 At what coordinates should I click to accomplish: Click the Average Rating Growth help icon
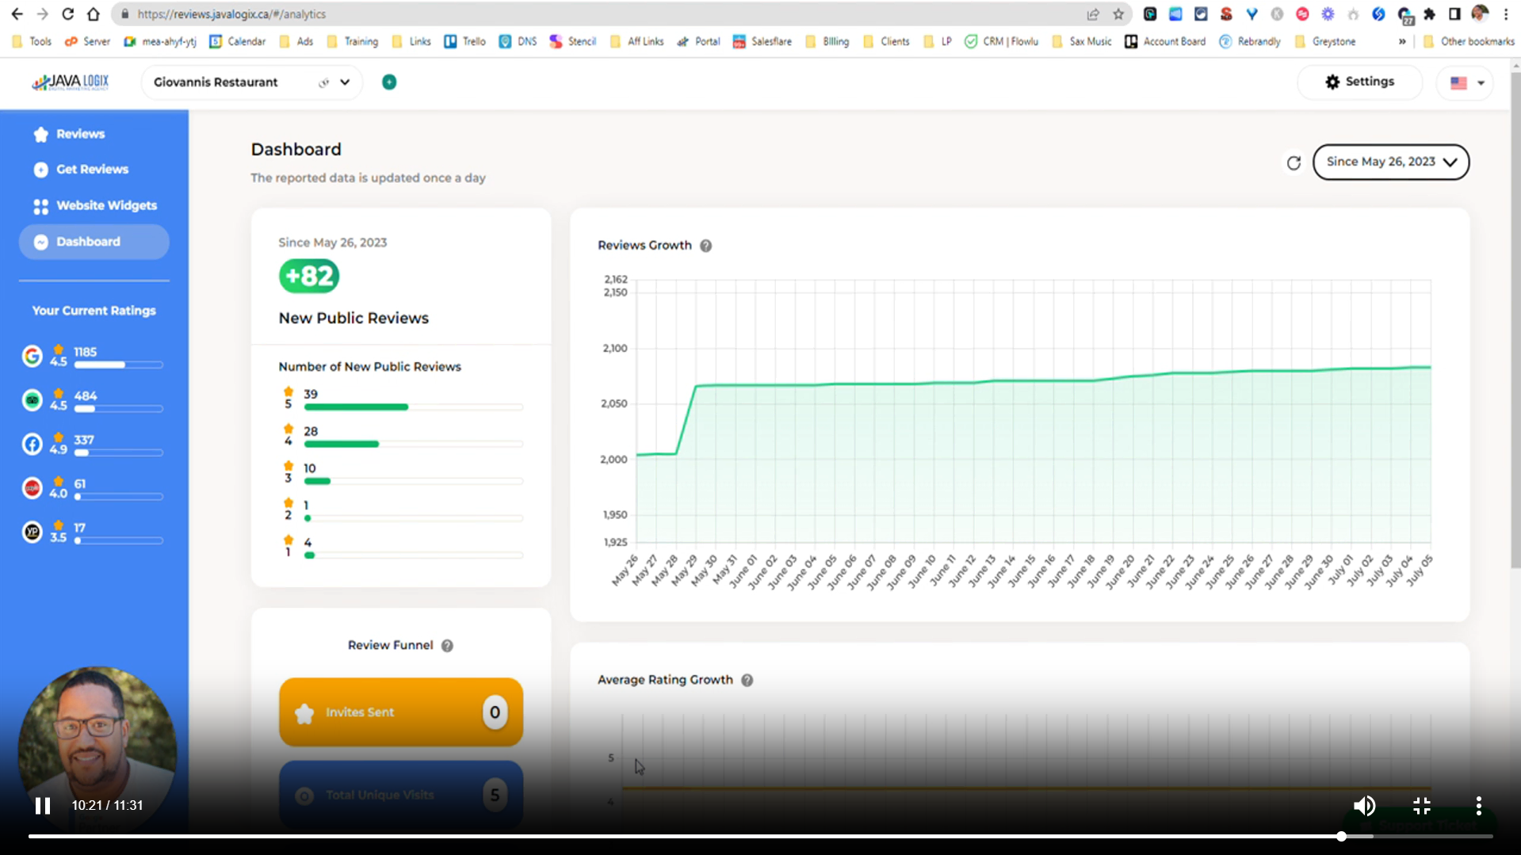[x=747, y=680]
